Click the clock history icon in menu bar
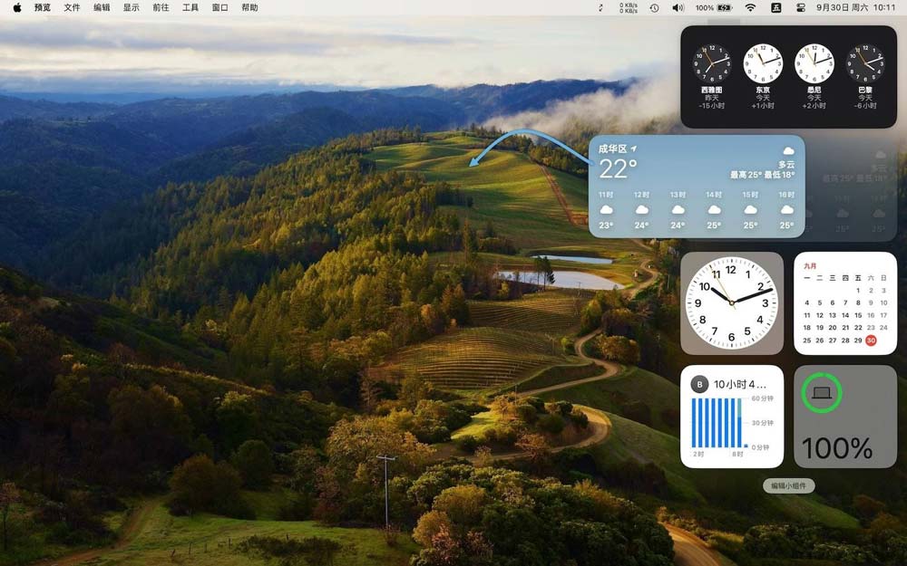 [654, 7]
